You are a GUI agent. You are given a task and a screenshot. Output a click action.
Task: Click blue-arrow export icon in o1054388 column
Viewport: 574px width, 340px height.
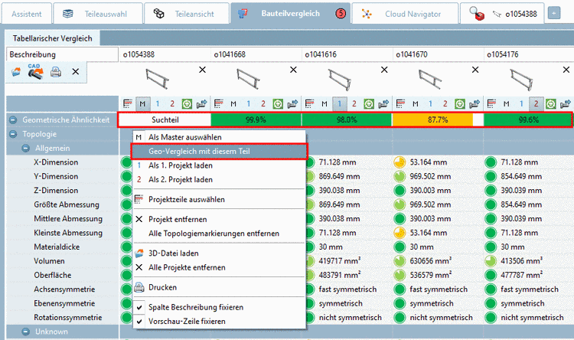(202, 104)
